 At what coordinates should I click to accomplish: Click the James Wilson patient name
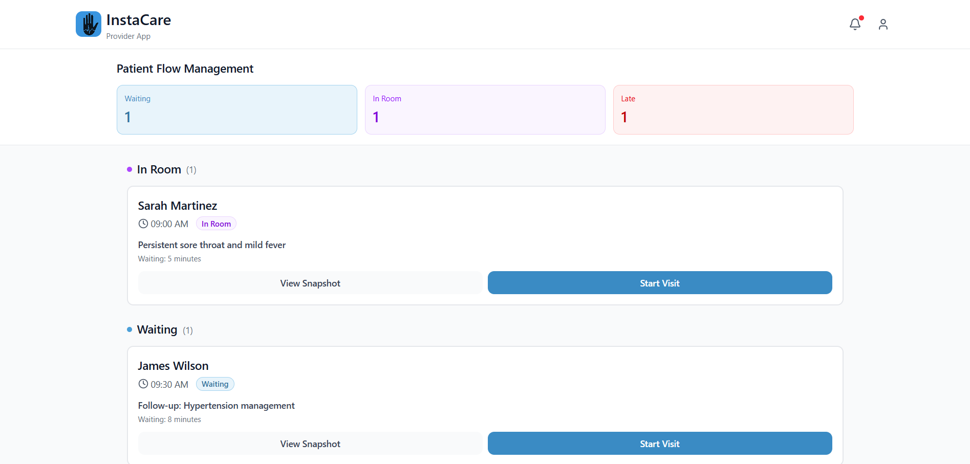coord(173,366)
